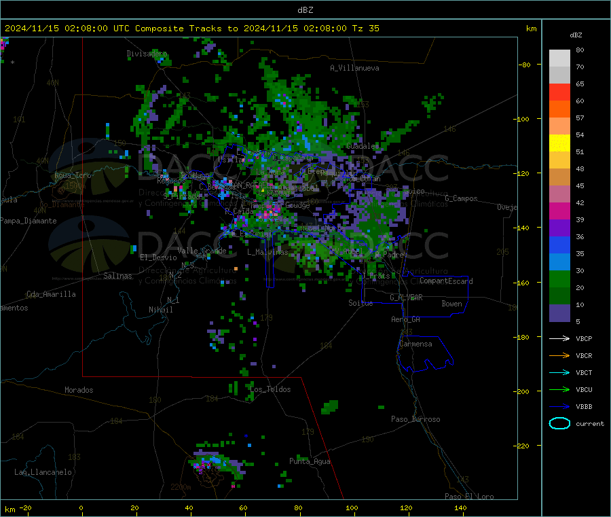Click the 'km' unit label at top right
The image size is (611, 517).
531,29
